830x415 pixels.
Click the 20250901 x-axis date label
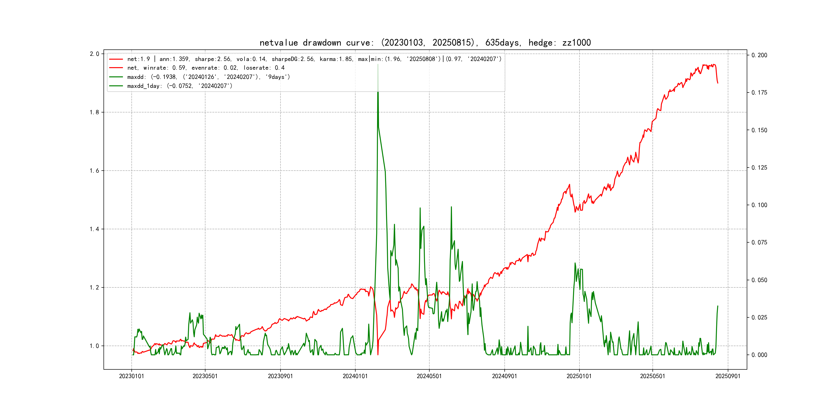[x=728, y=376]
